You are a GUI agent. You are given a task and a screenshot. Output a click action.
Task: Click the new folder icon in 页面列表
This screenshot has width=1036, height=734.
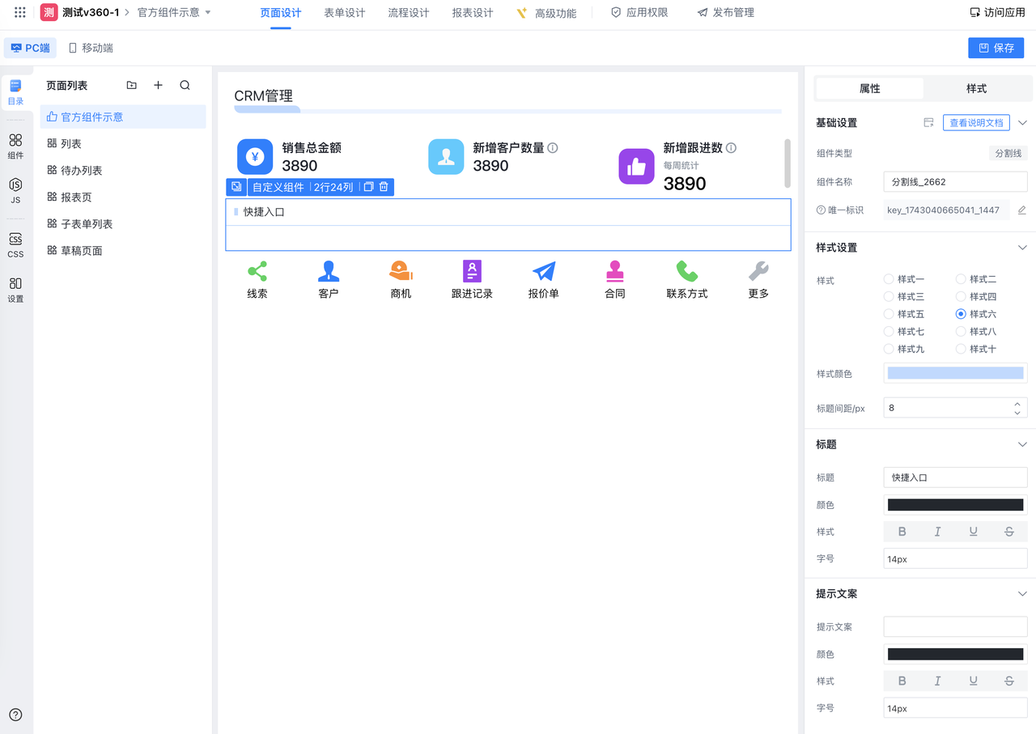tap(132, 85)
